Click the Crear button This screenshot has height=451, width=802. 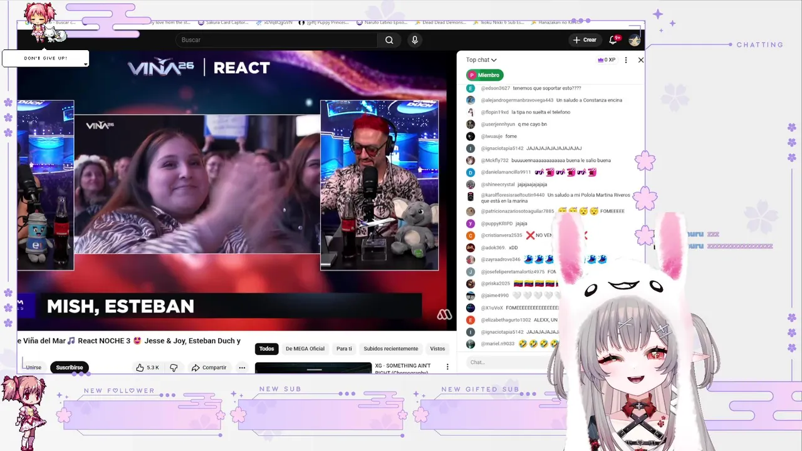585,40
